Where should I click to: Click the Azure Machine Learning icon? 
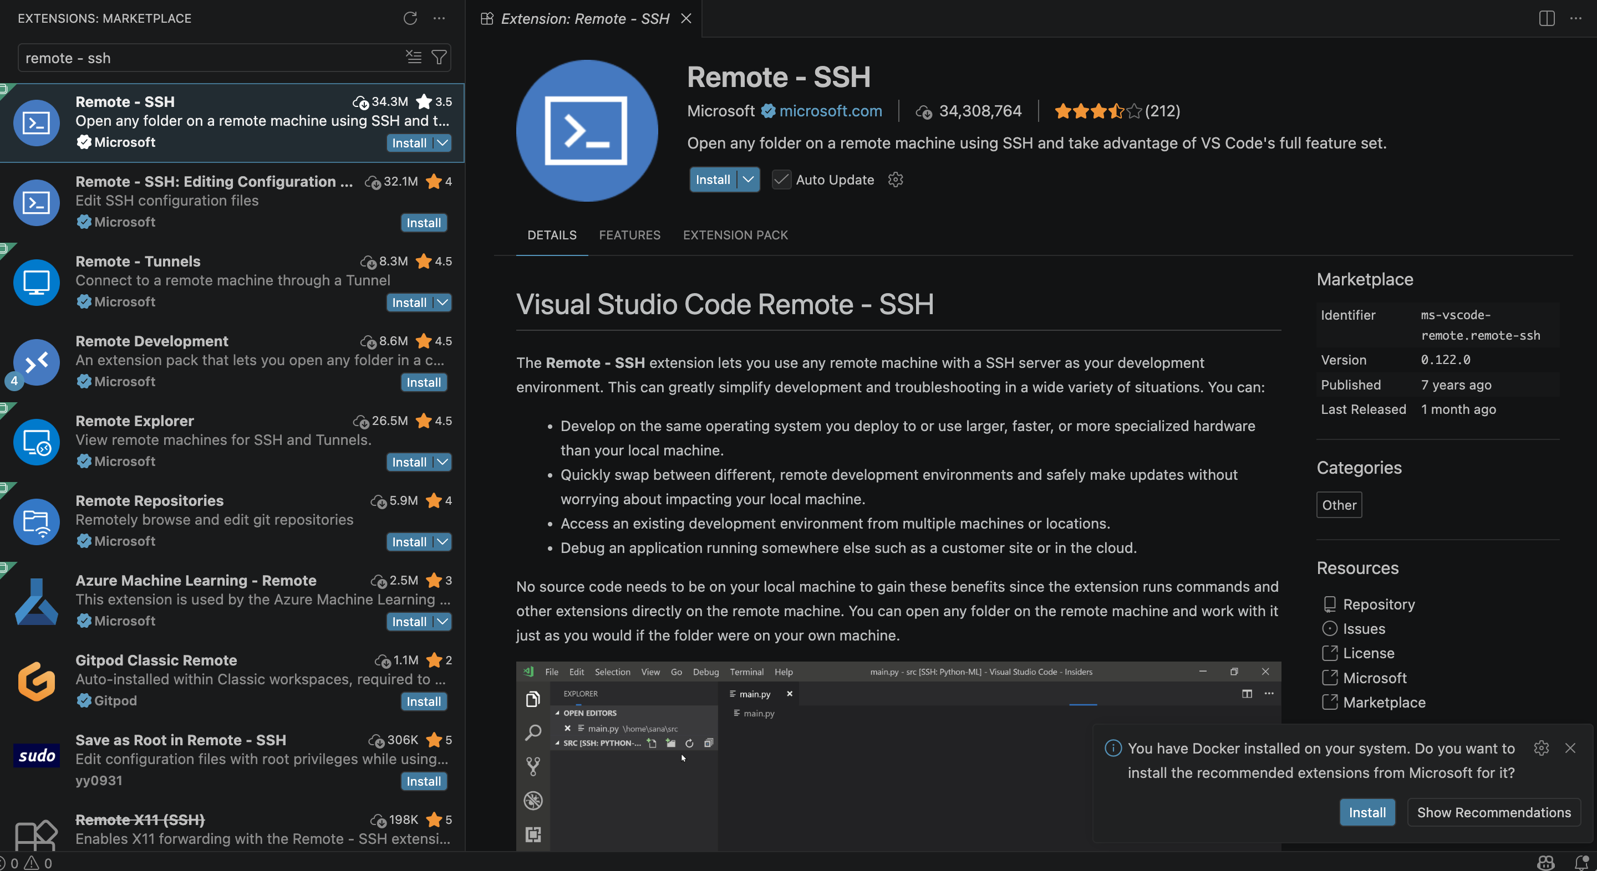click(37, 601)
